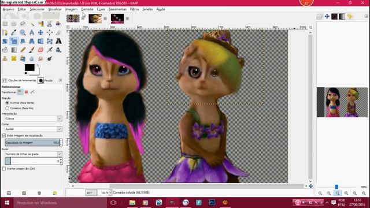Set Transformar to layer mode
Image resolution: width=370 pixels, height=208 pixels.
point(20,92)
